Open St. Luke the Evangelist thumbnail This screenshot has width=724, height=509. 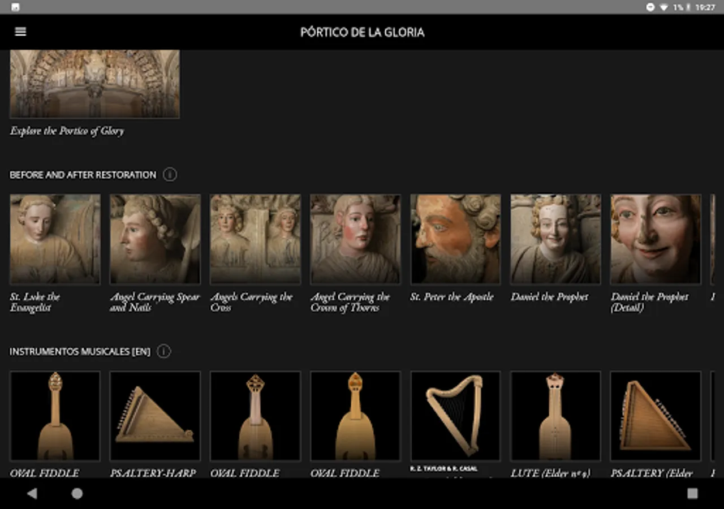pyautogui.click(x=55, y=239)
